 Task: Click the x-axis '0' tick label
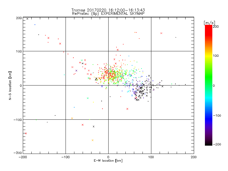tap(108, 157)
